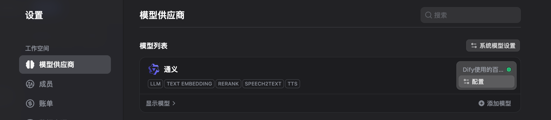Click the brain icon beside 模型供应商
551x120 pixels.
pos(30,64)
